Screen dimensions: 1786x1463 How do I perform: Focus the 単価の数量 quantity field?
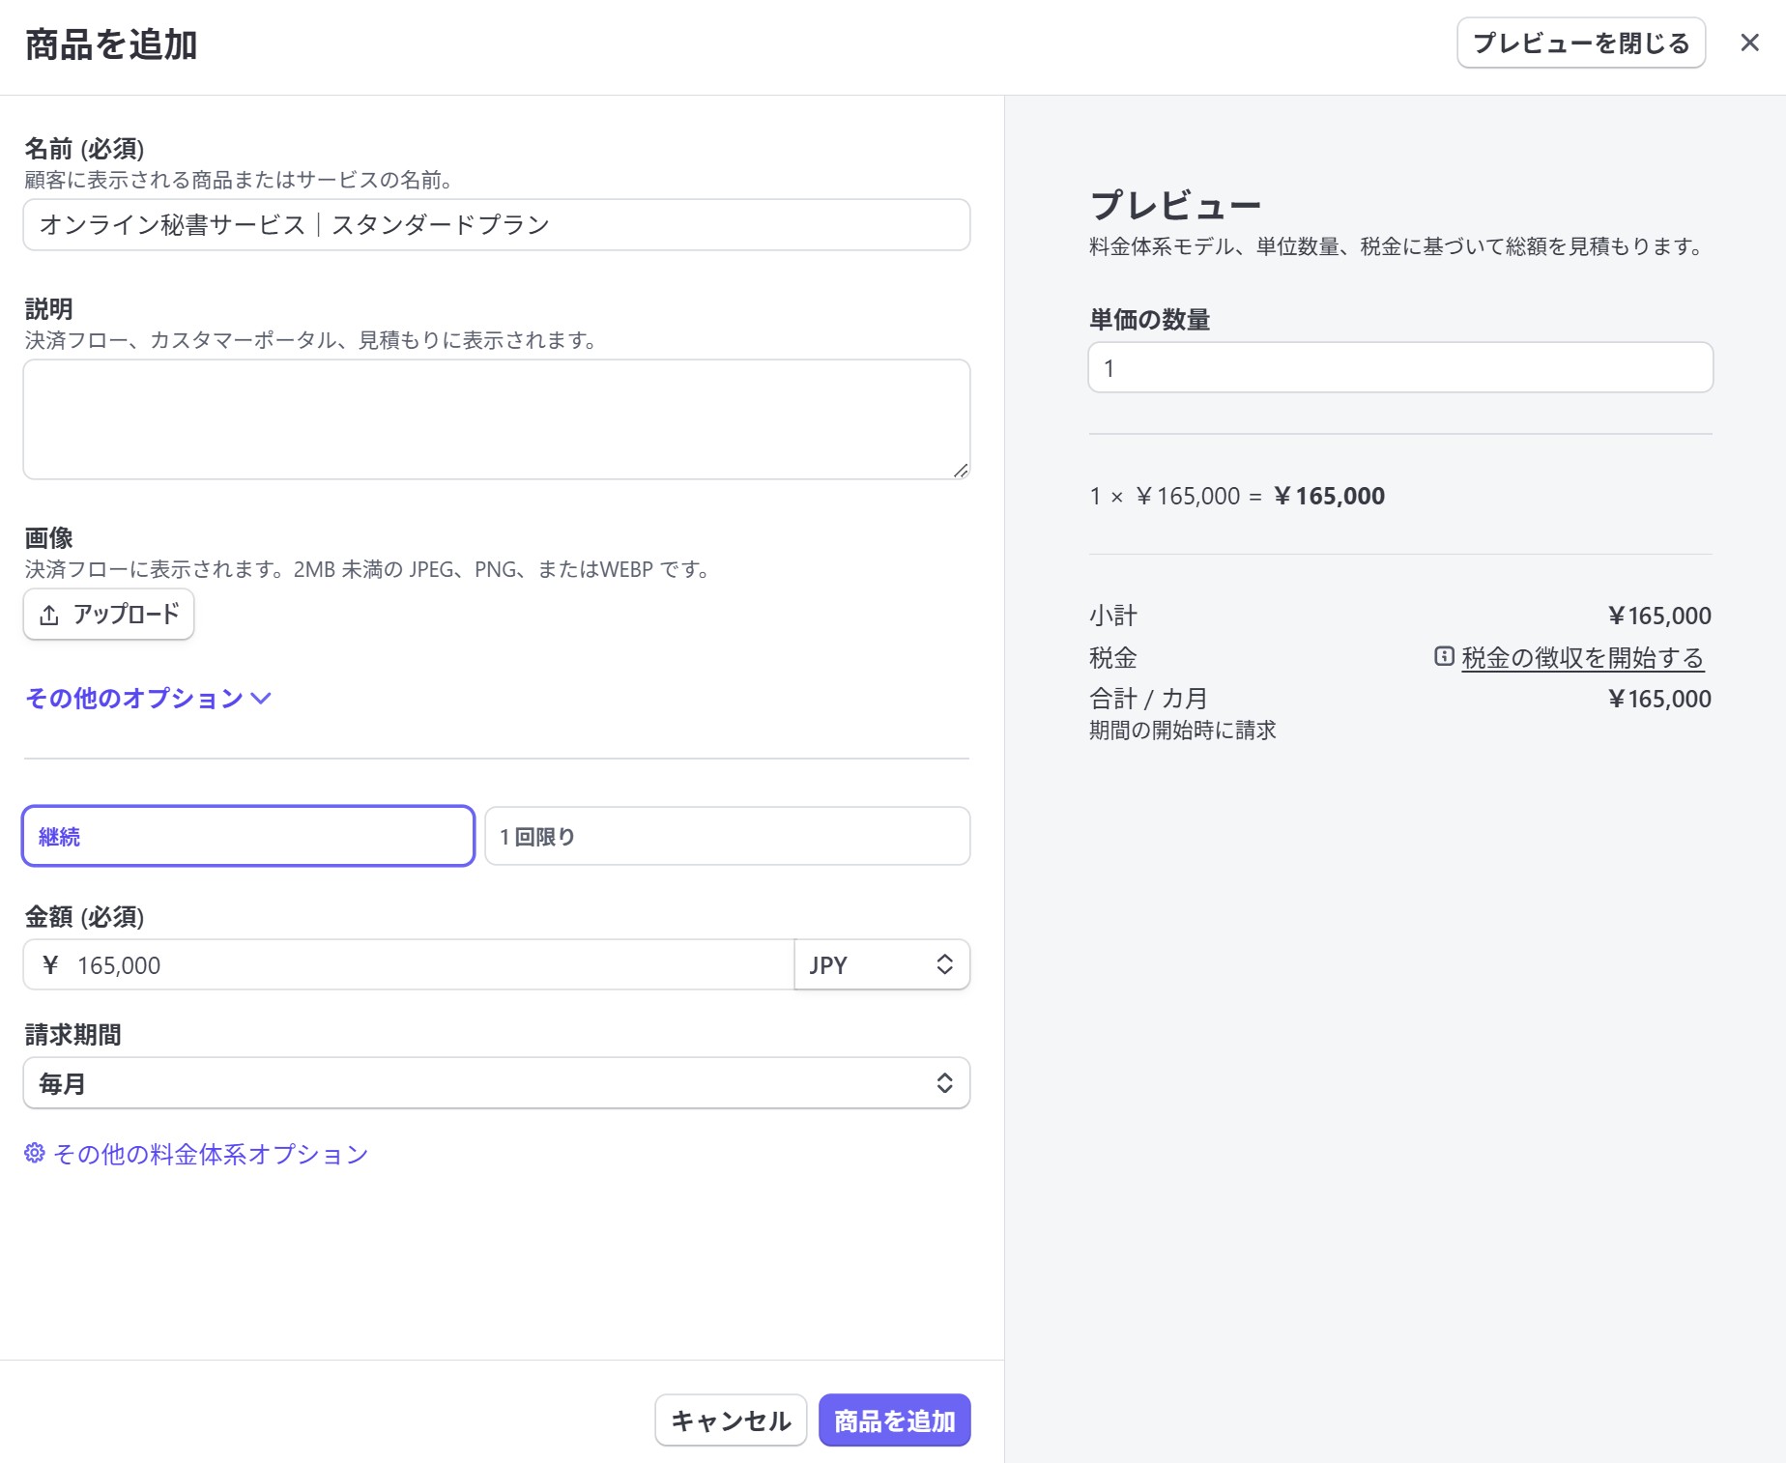(x=1399, y=368)
